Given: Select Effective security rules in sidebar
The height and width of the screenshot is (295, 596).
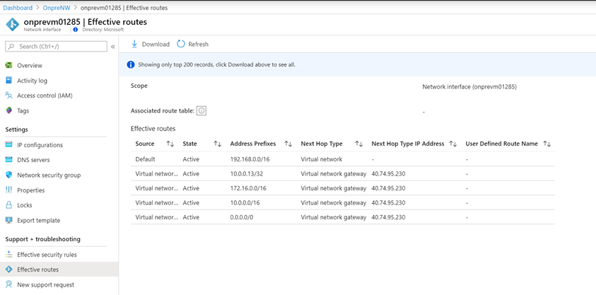Looking at the screenshot, I should pos(47,255).
